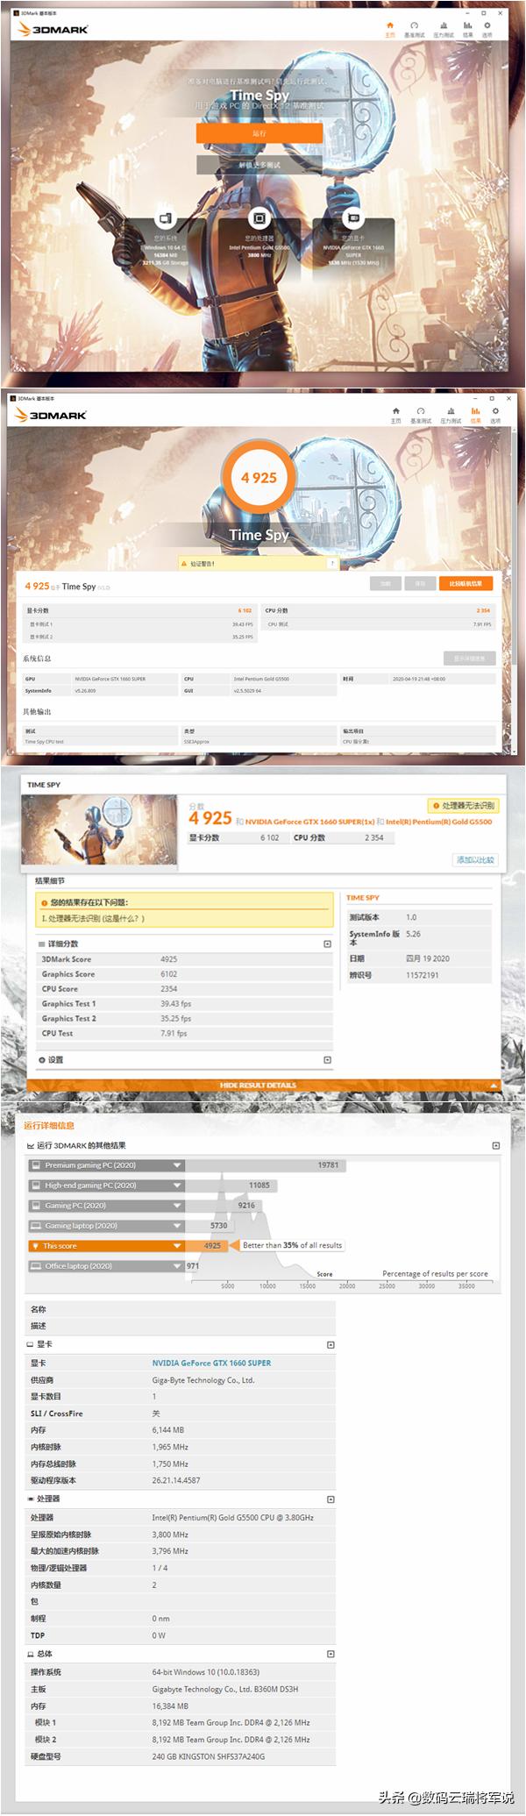Screen dimensions: 526x1816
Task: Open 压力测试 tab in the top 3DMark window
Action: (444, 29)
